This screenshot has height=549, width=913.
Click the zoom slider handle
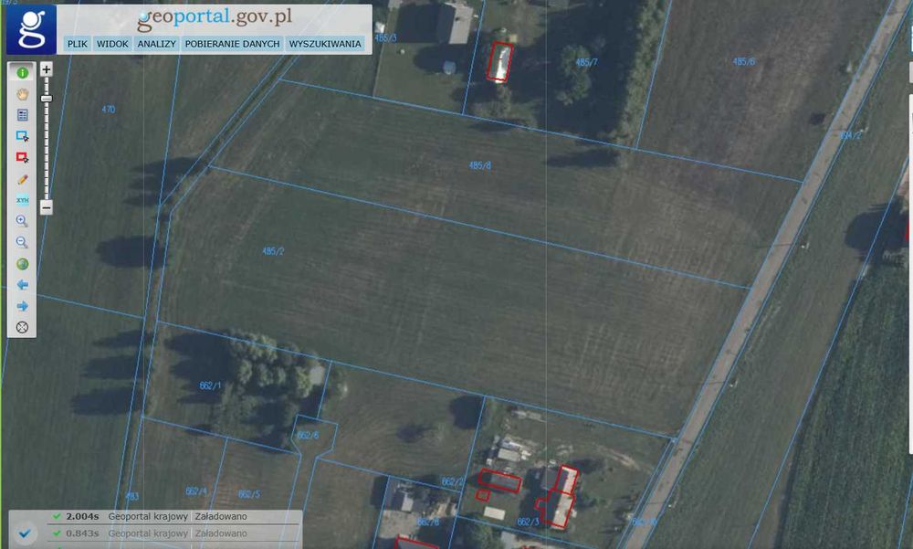(47, 99)
